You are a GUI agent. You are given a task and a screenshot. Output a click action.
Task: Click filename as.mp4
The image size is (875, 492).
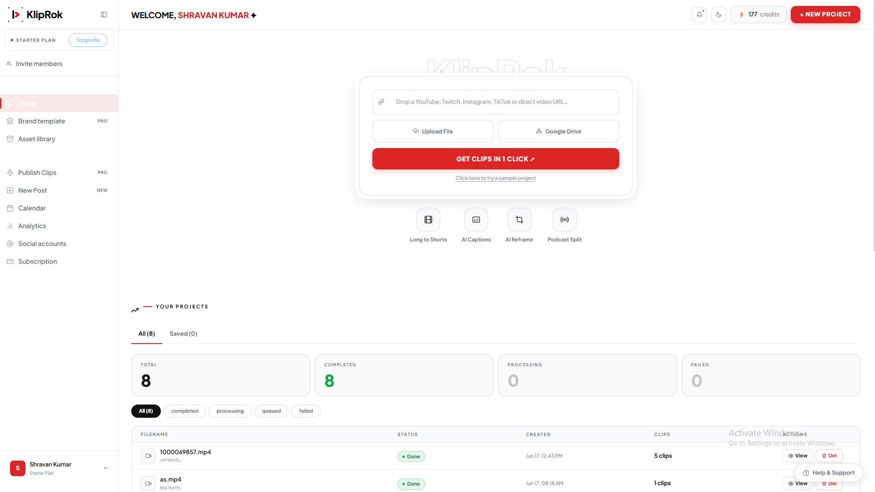[170, 480]
